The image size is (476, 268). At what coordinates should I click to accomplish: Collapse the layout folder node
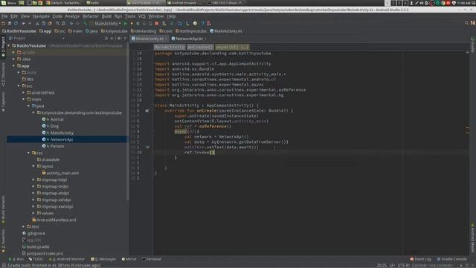tap(33, 166)
